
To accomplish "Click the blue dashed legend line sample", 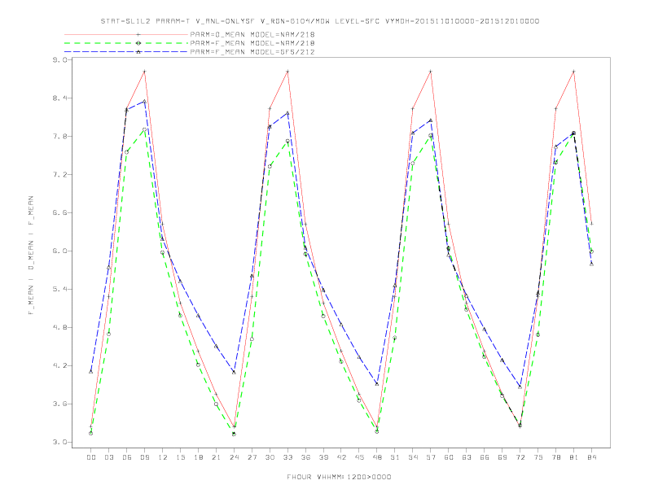I will [x=126, y=52].
